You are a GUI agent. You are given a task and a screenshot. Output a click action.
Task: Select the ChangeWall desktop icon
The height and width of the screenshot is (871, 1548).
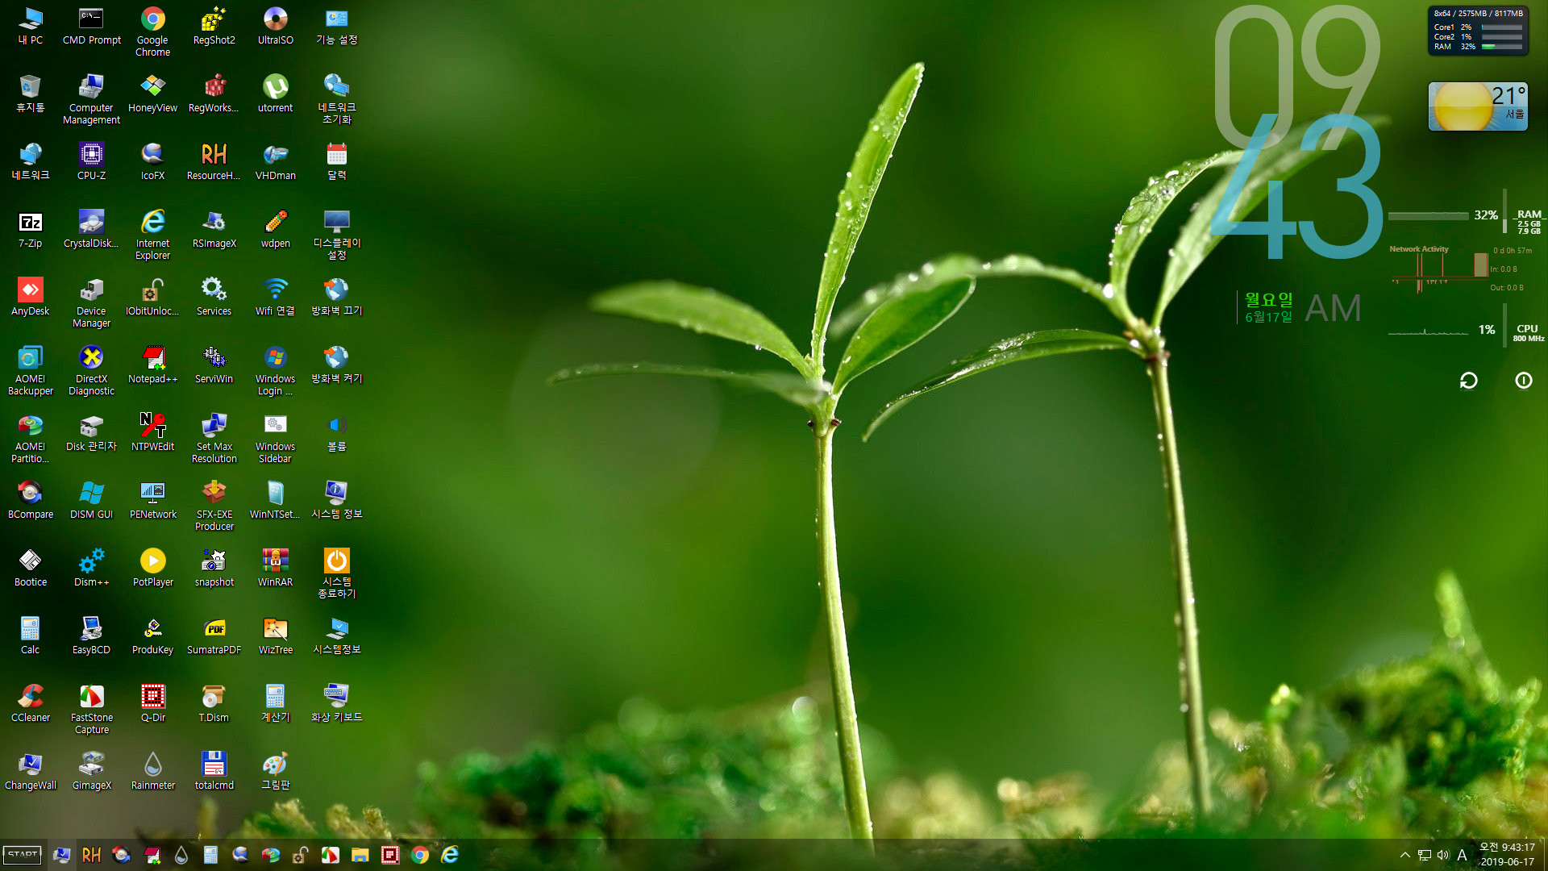point(30,771)
